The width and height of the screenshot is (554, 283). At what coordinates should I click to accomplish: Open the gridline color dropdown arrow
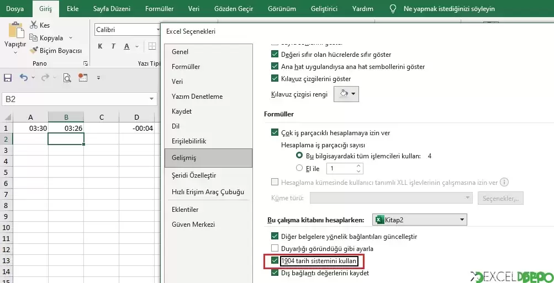pos(353,94)
